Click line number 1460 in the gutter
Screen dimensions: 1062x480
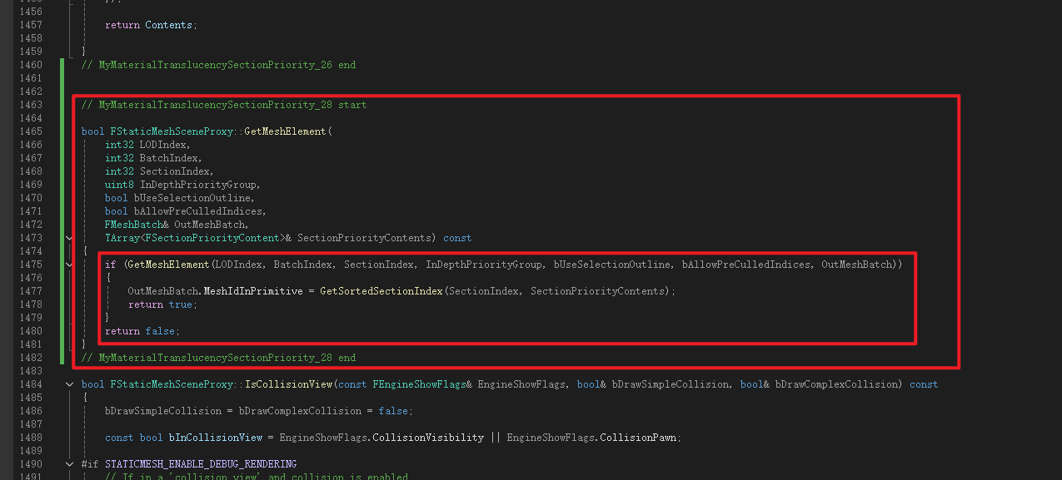30,65
